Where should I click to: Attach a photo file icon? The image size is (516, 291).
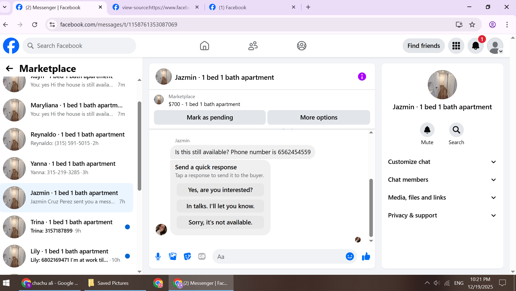pos(173,256)
